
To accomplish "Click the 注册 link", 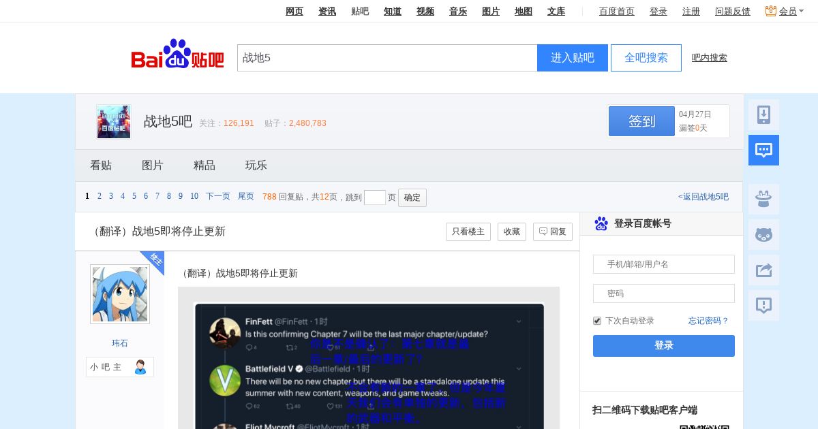I will click(x=691, y=11).
